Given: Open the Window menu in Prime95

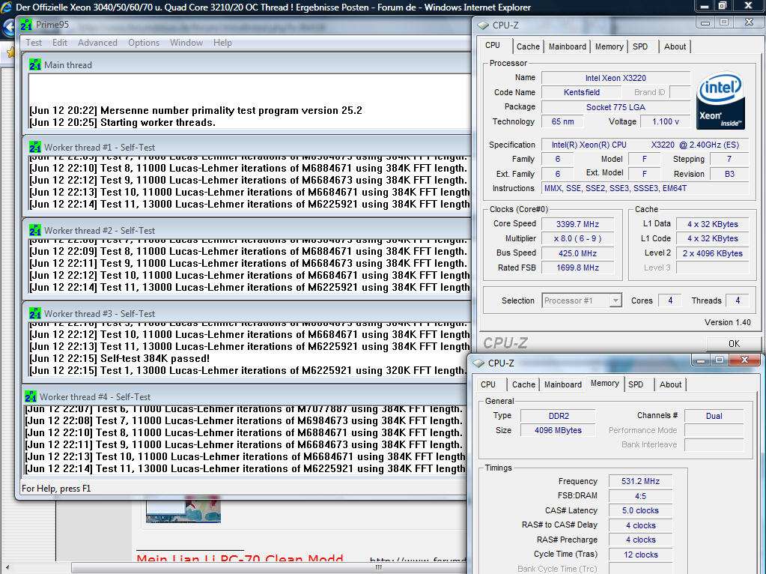Looking at the screenshot, I should 186,43.
